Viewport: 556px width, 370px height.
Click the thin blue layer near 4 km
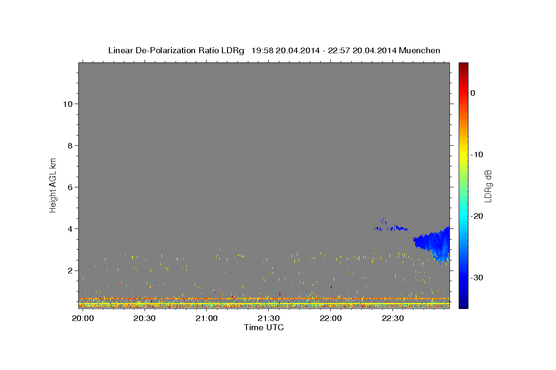pos(390,228)
